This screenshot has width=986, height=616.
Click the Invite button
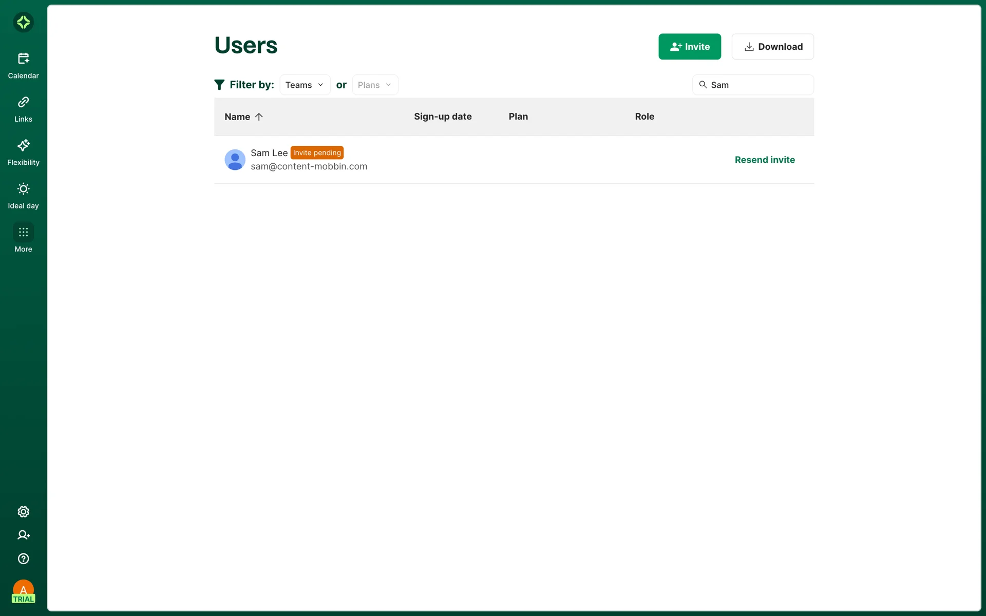(689, 47)
